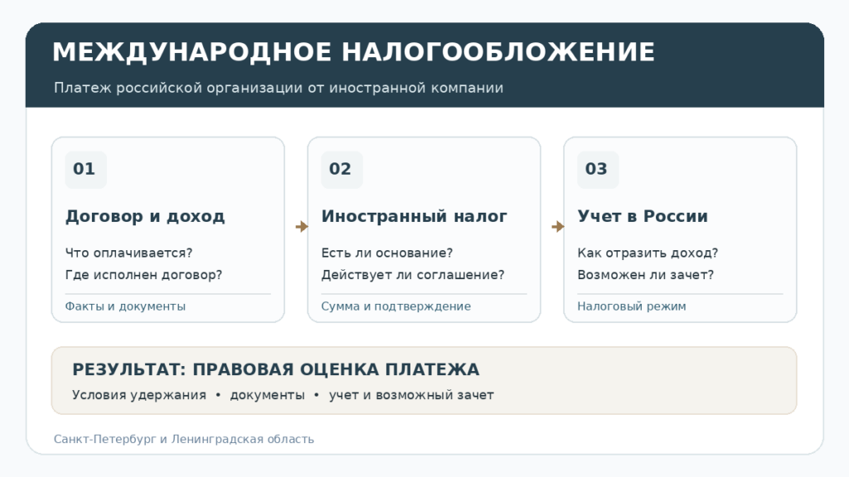Click the phrase 'учет и возможный зачет'
The height and width of the screenshot is (477, 849).
tap(411, 395)
